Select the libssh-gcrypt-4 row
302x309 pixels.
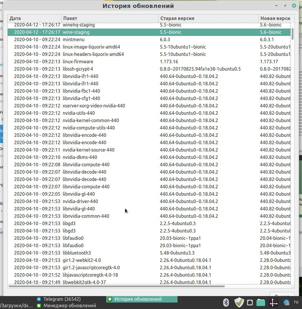pyautogui.click(x=149, y=69)
